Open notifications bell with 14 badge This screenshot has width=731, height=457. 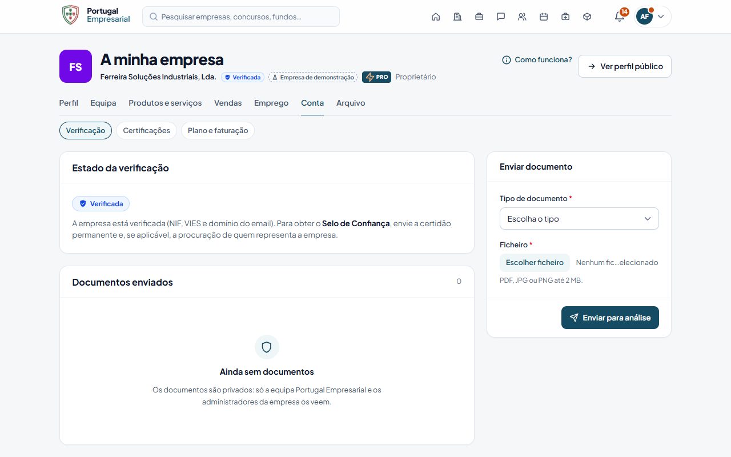point(620,16)
